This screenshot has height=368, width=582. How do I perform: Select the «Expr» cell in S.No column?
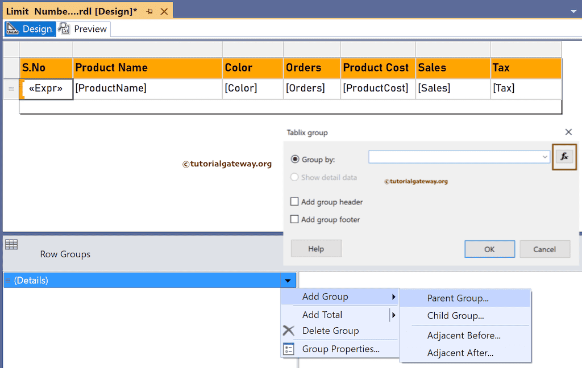pyautogui.click(x=46, y=89)
